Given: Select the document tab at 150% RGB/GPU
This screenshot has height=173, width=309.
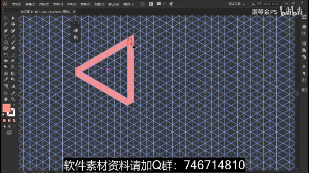Looking at the screenshot, I should 45,12.
